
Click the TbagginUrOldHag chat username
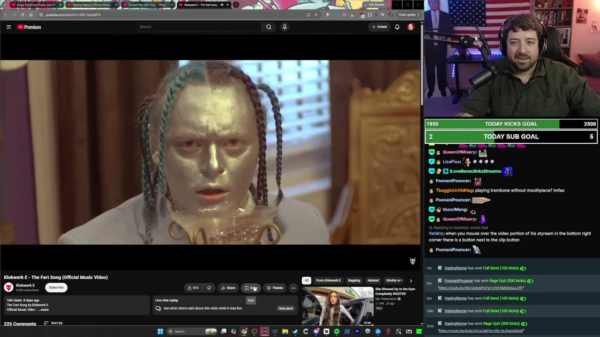coord(454,190)
